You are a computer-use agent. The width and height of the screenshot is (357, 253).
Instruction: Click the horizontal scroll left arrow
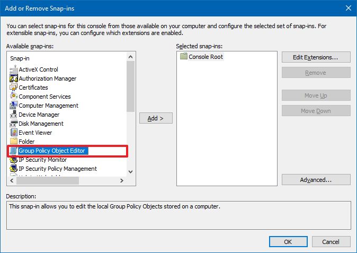tap(12, 180)
